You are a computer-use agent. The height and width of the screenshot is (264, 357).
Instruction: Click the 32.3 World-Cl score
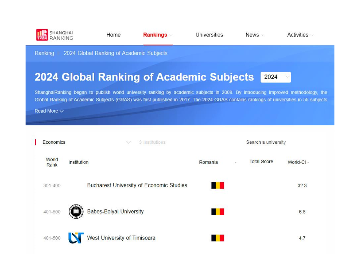302,185
